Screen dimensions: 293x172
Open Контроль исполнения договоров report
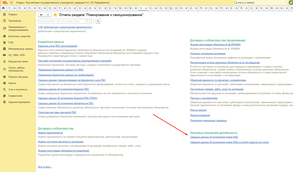(x=208, y=54)
